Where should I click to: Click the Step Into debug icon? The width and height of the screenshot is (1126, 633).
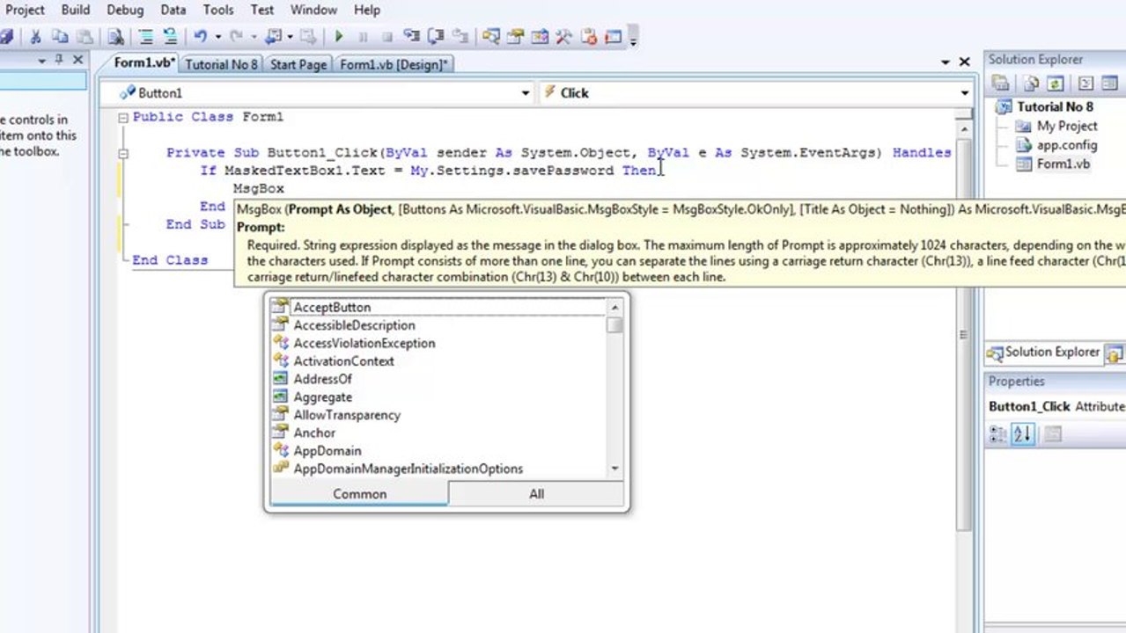click(411, 37)
